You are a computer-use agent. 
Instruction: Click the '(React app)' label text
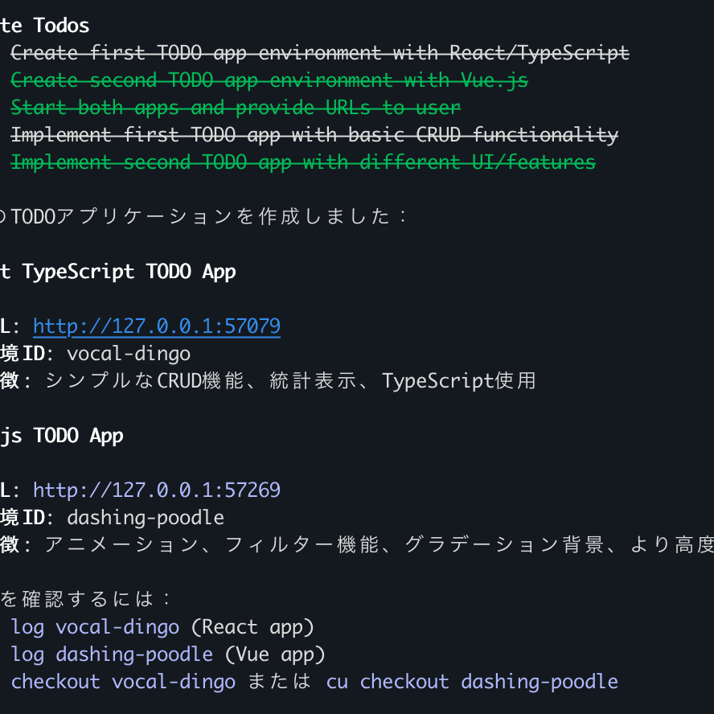252,627
